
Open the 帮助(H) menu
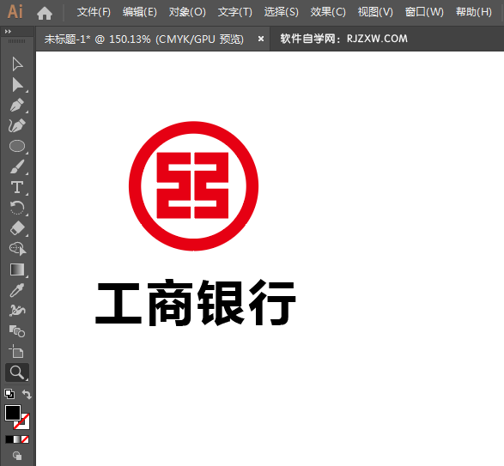pos(474,12)
